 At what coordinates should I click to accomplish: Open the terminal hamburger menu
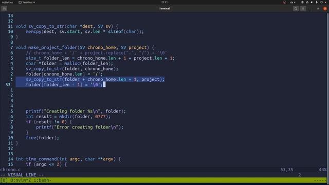click(303, 9)
